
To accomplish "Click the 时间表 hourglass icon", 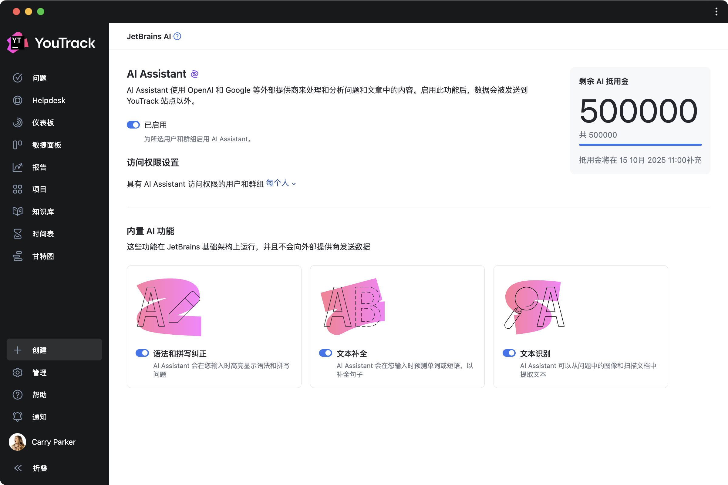I will pos(18,234).
